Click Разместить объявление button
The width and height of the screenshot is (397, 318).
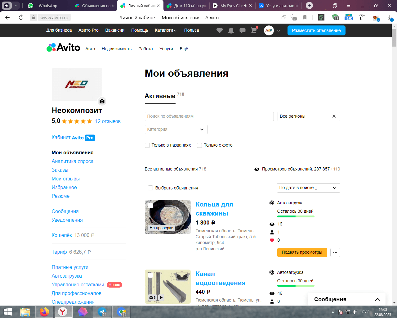coord(316,30)
